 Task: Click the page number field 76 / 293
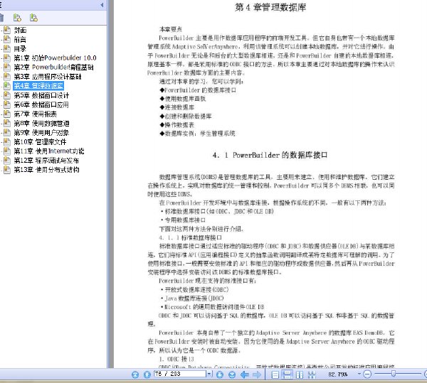click(180, 374)
